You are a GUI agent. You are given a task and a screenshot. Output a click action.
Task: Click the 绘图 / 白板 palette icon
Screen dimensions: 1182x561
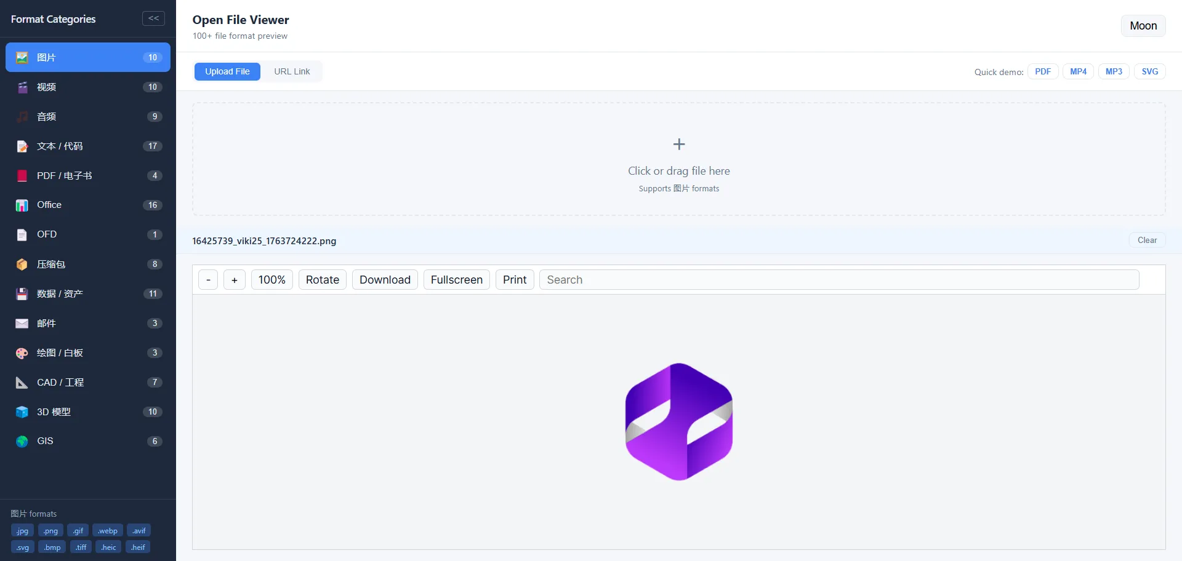click(22, 352)
